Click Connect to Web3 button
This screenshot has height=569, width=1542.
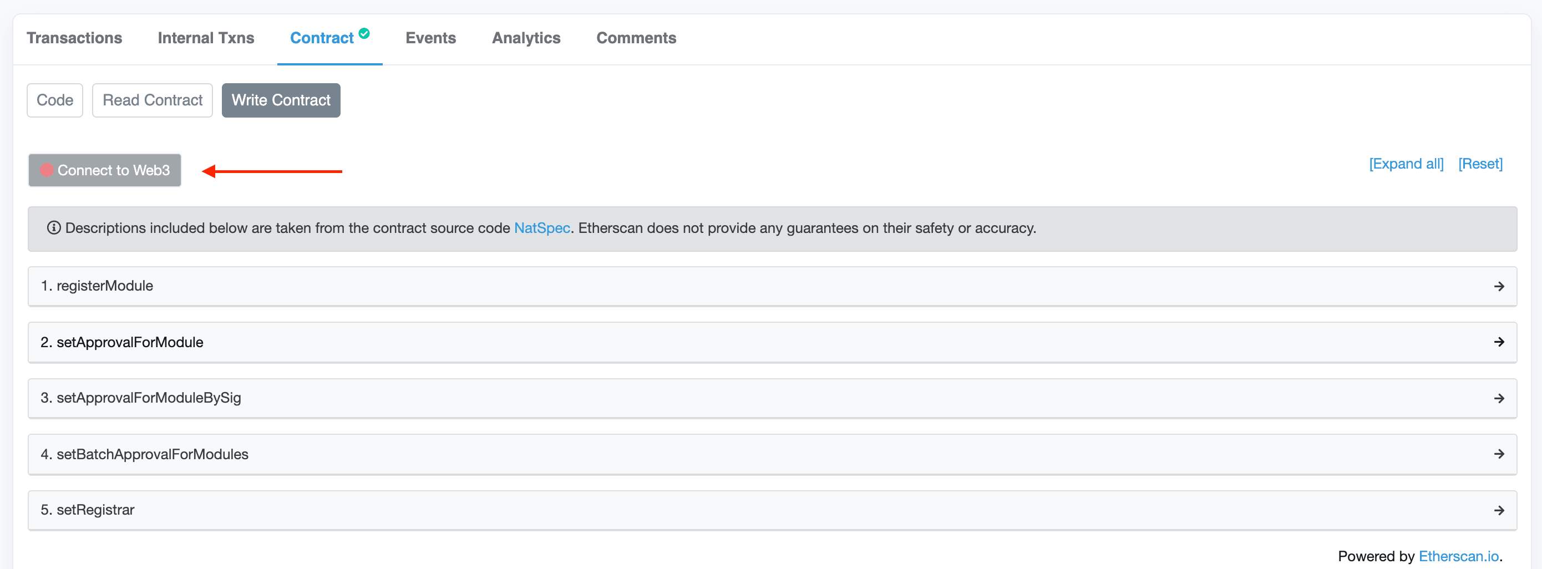point(105,170)
